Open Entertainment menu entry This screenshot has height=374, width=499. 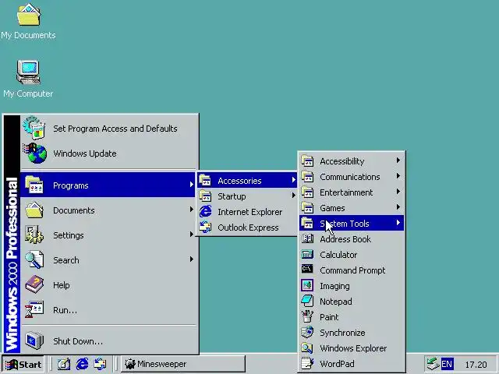352,192
